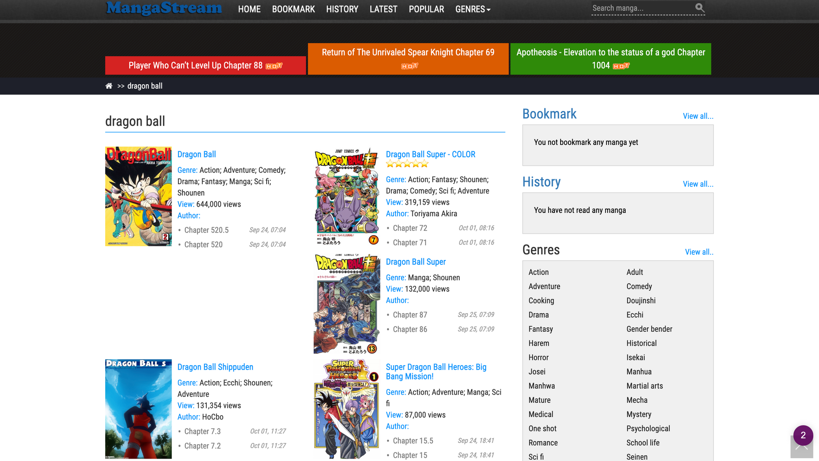The height and width of the screenshot is (461, 819).
Task: Open the LATEST menu item
Action: tap(383, 9)
